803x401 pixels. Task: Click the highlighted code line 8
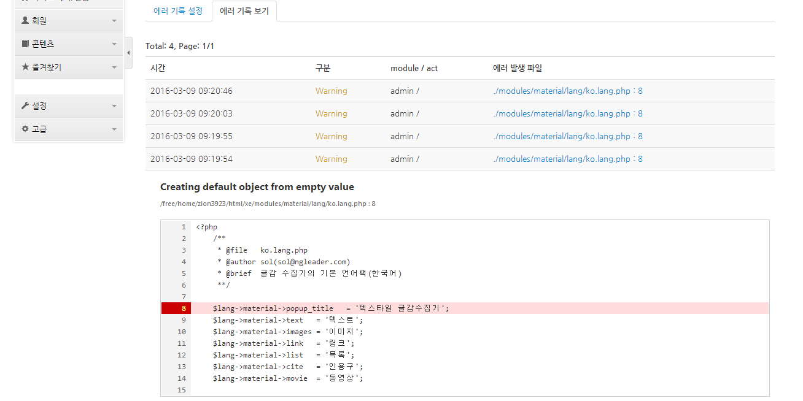[x=331, y=308]
